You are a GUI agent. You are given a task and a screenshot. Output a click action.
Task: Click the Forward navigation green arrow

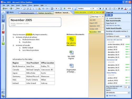[11, 8]
